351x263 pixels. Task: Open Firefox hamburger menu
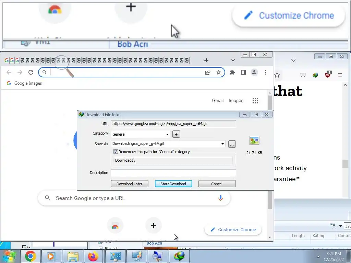340,75
